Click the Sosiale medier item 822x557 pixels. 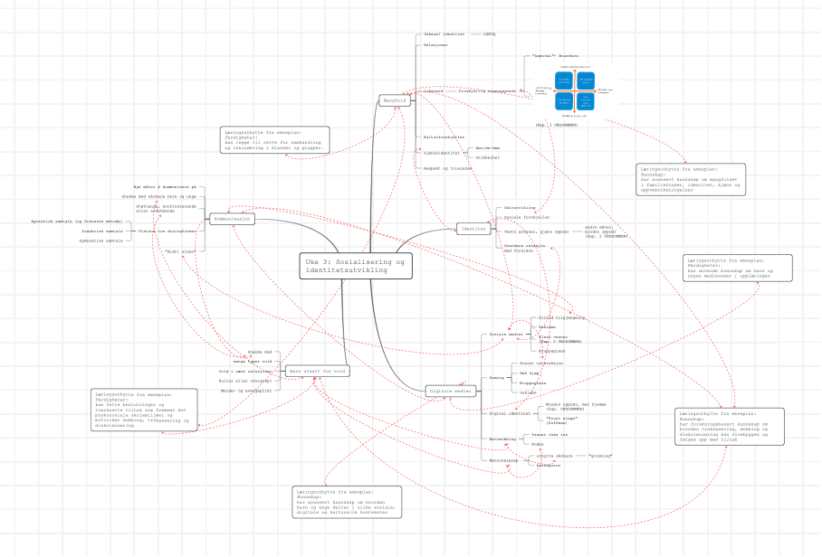click(x=506, y=334)
